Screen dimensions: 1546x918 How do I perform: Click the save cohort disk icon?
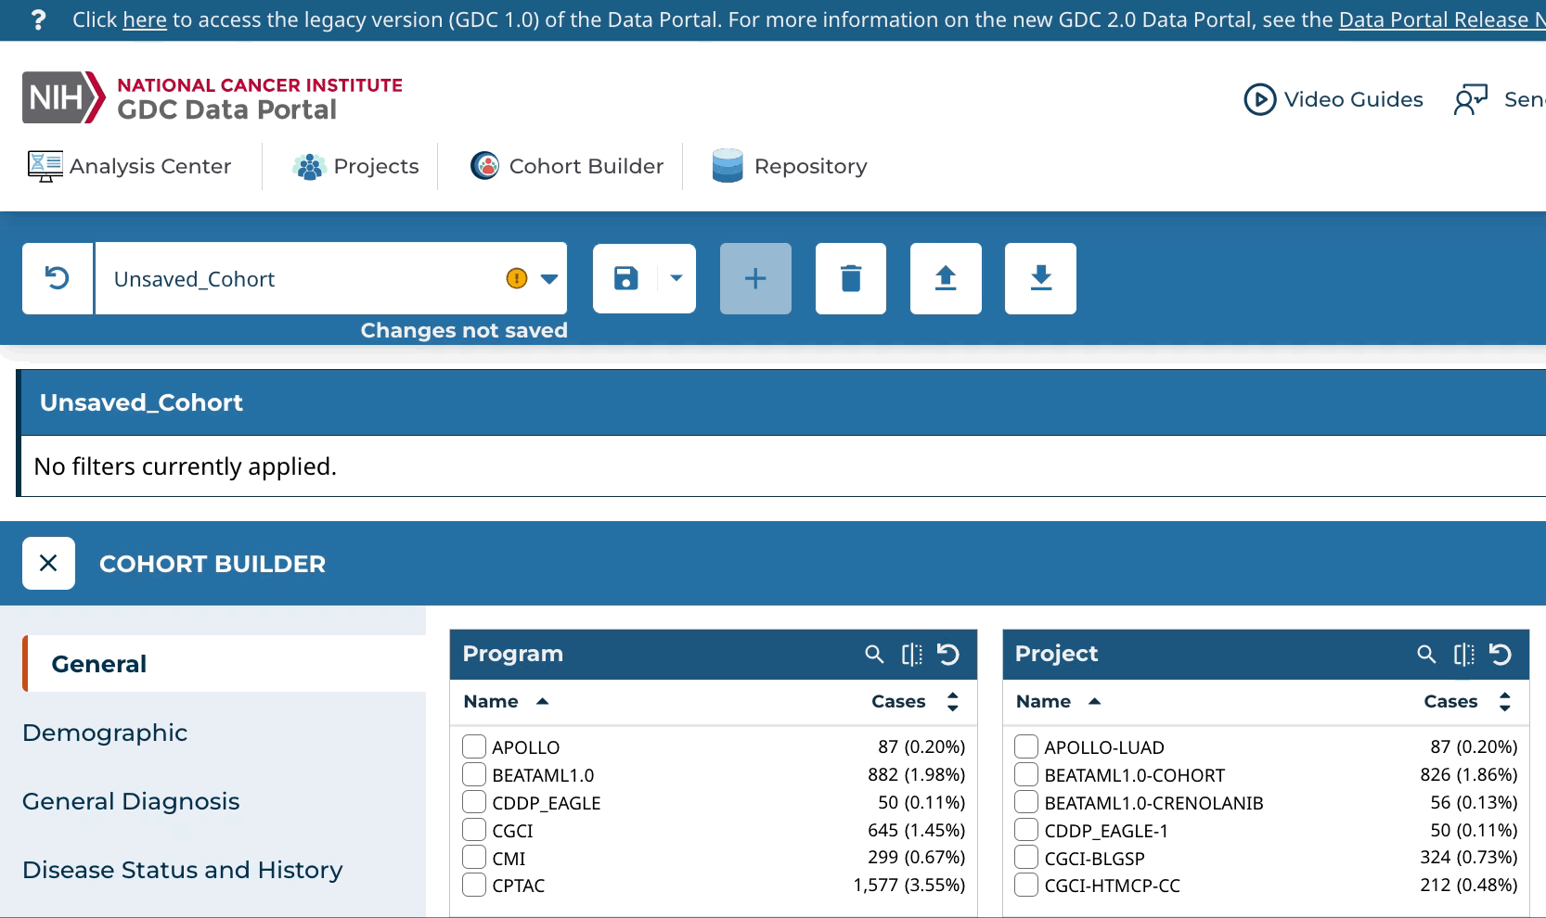pos(626,278)
